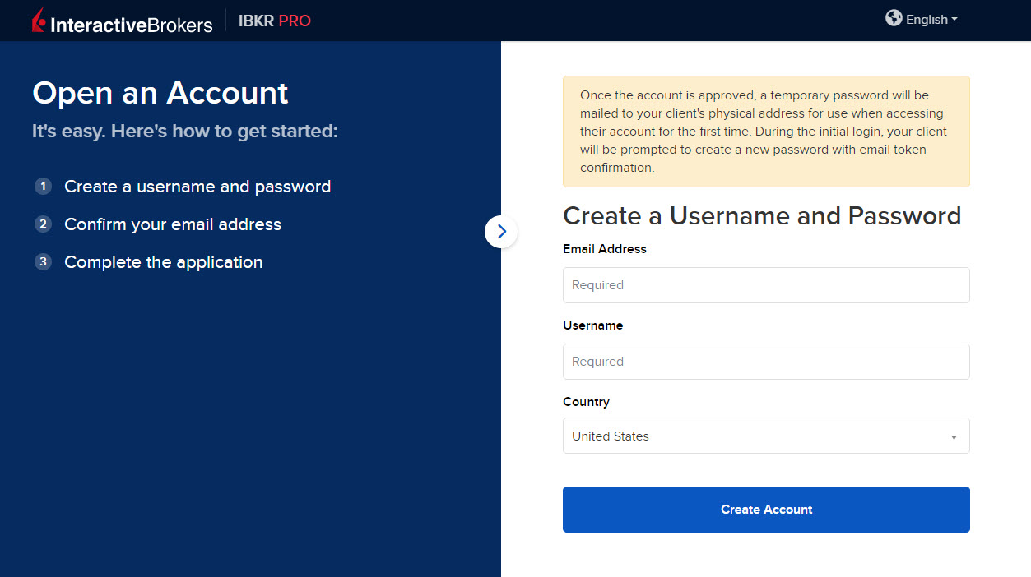The width and height of the screenshot is (1031, 577).
Task: Click step 3 numbered circle icon
Action: coord(43,261)
